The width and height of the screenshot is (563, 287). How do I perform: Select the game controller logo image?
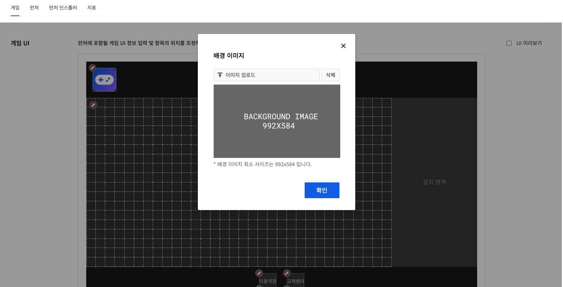click(x=104, y=80)
